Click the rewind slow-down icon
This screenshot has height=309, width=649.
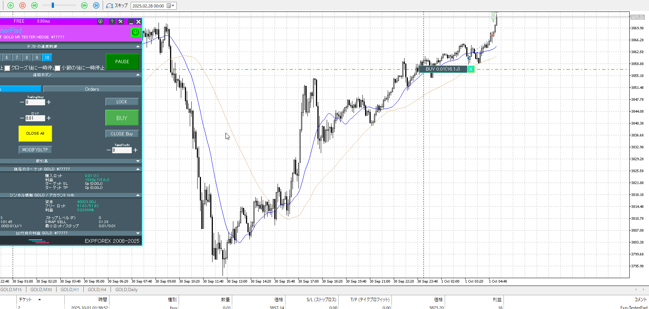point(34,6)
